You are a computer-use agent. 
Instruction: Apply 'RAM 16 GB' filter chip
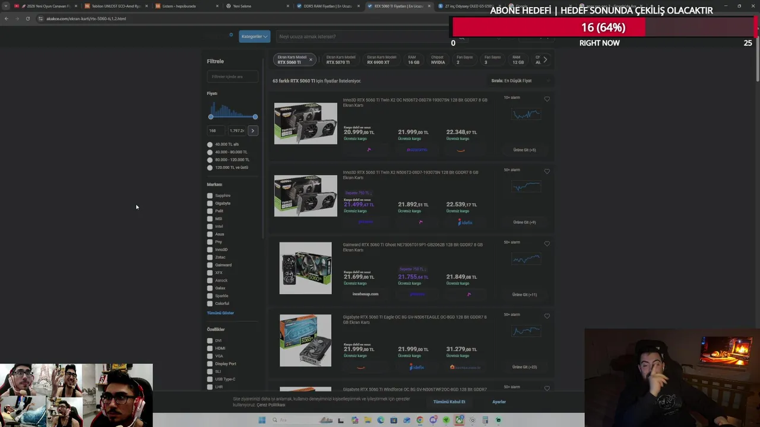(x=413, y=59)
